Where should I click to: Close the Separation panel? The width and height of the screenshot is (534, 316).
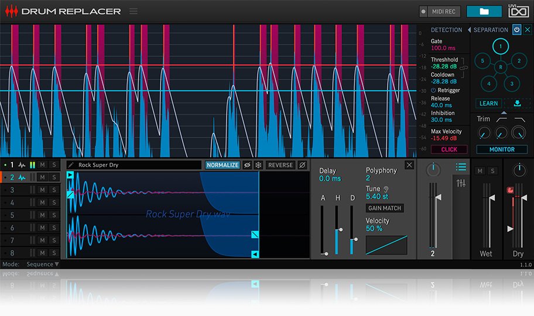pyautogui.click(x=527, y=30)
